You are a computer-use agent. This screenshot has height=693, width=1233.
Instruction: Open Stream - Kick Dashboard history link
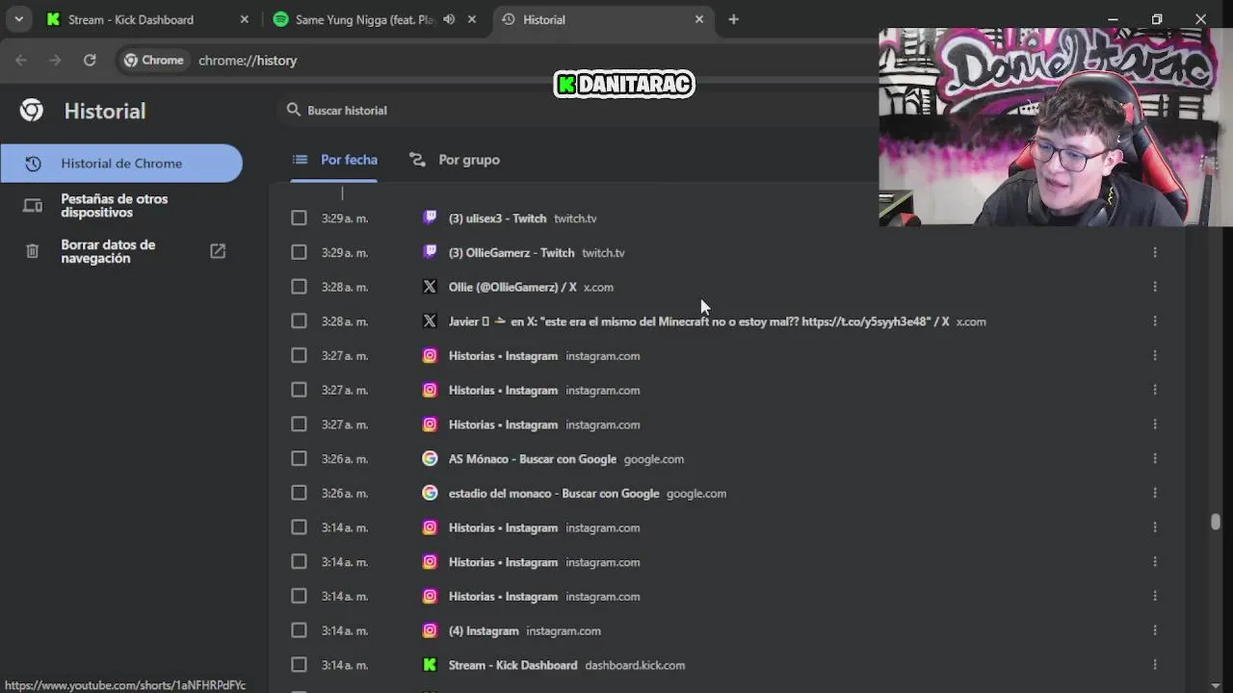(513, 665)
